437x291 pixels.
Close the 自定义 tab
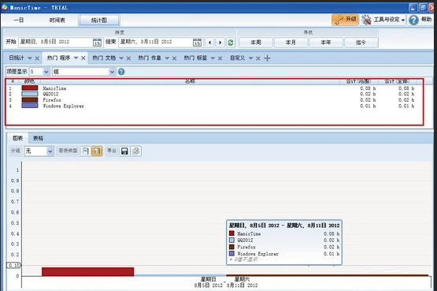[258, 58]
